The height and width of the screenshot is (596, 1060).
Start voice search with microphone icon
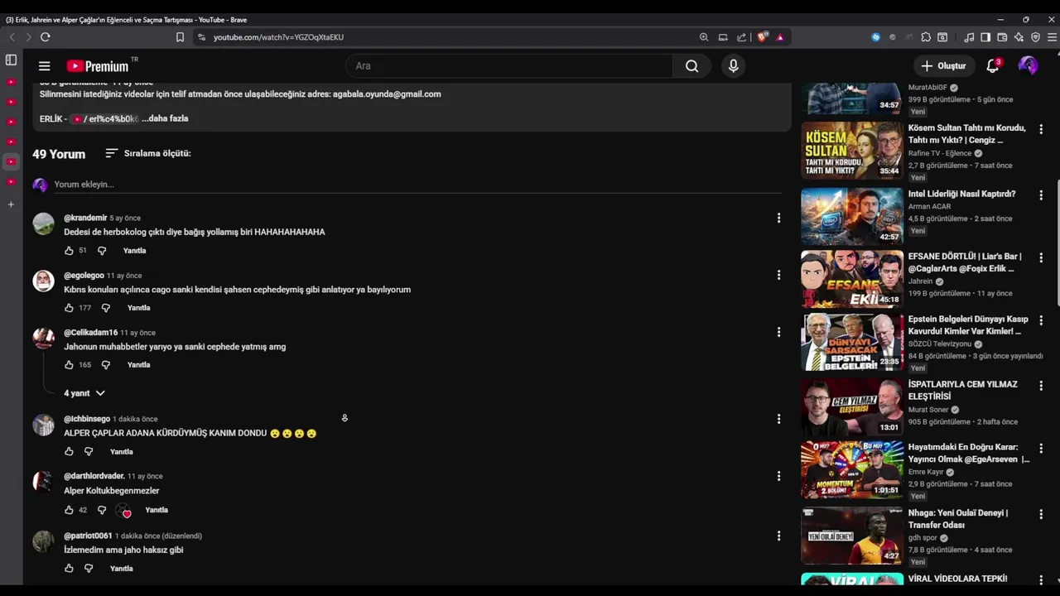point(733,66)
